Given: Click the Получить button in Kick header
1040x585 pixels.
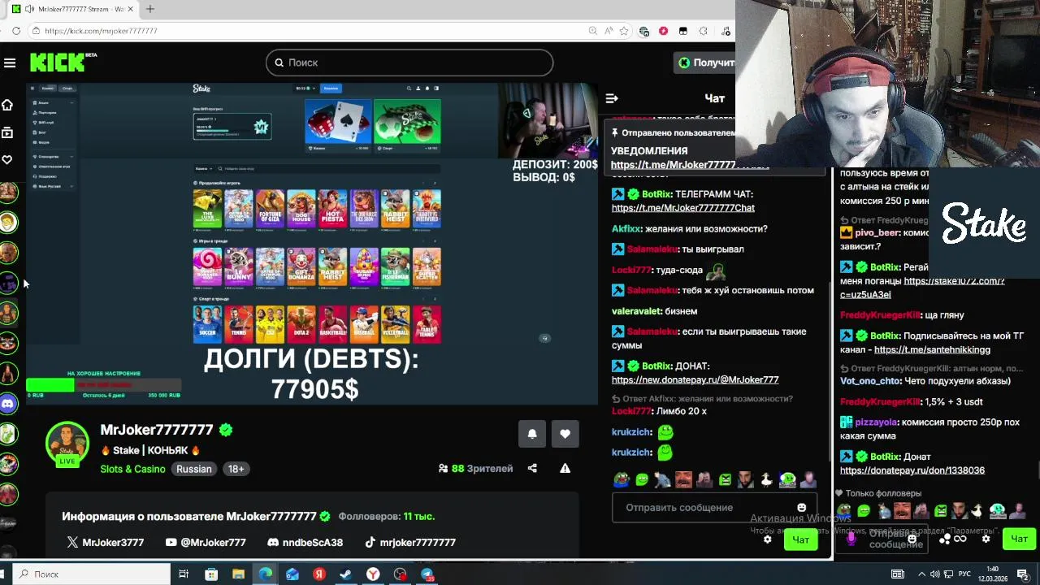Looking at the screenshot, I should pos(705,63).
